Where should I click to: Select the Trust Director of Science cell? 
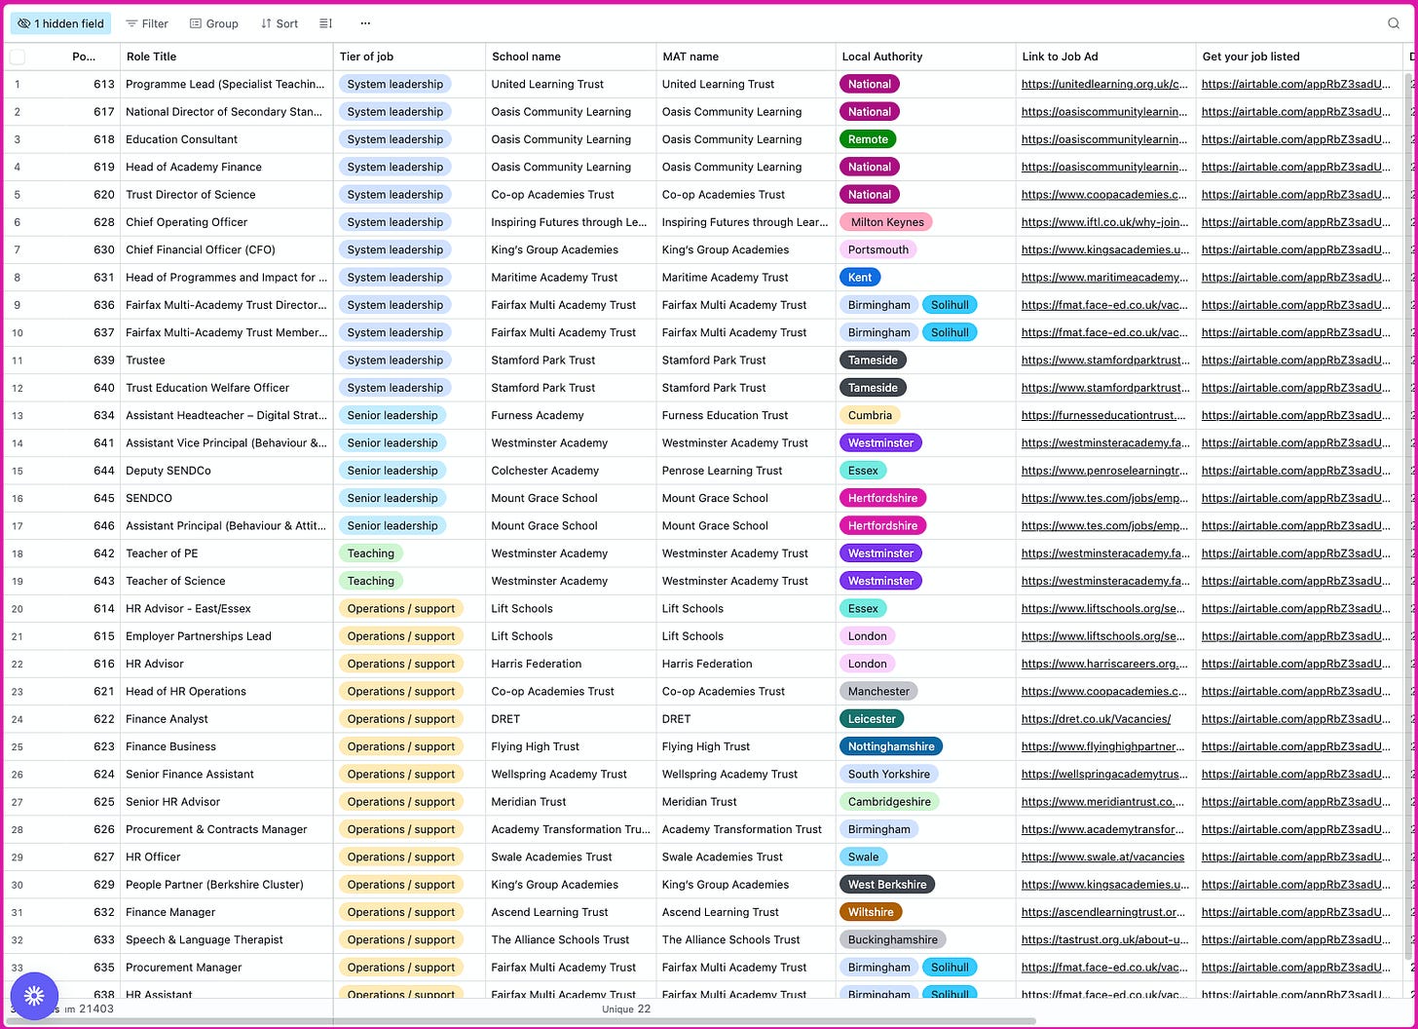[x=226, y=195]
